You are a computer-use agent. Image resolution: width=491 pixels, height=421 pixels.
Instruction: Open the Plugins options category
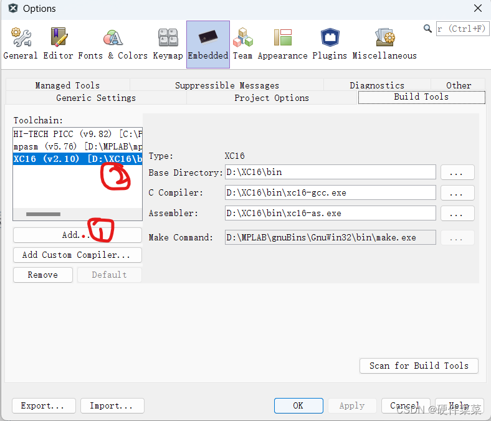[x=330, y=44]
